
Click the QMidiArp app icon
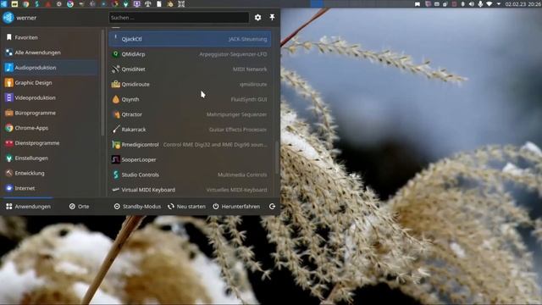click(x=116, y=54)
